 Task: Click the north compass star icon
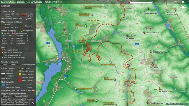[x=183, y=7]
